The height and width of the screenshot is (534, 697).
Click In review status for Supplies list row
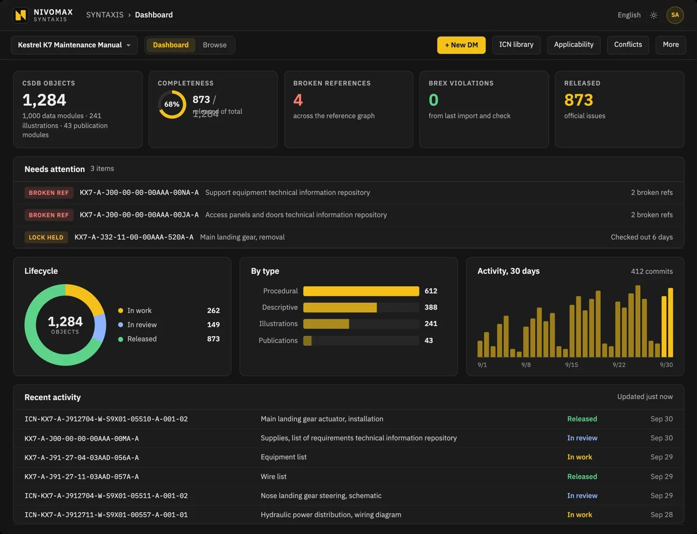coord(582,438)
